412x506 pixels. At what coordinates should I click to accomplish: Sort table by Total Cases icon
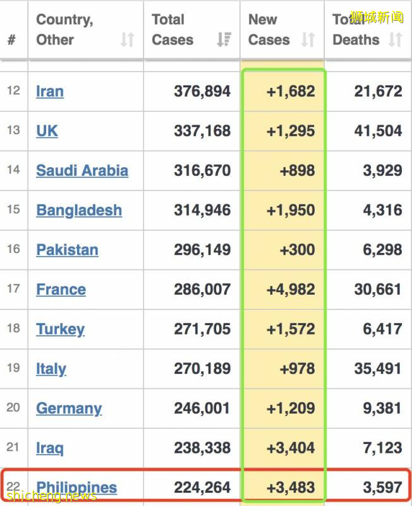click(x=224, y=40)
